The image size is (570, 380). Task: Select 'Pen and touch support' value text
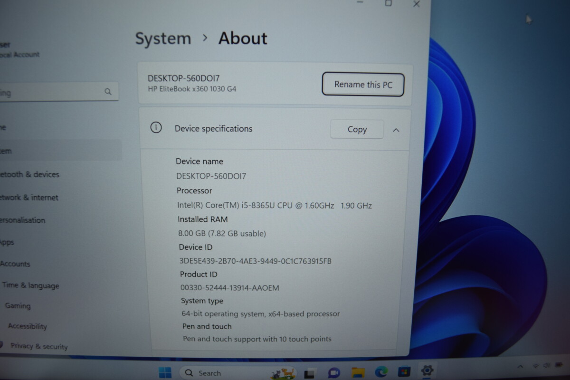(x=257, y=339)
